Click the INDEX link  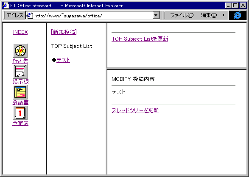(20, 32)
